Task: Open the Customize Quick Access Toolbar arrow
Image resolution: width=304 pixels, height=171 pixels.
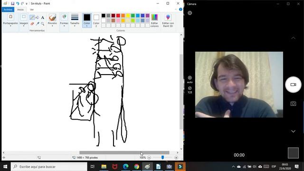Action: [27, 4]
